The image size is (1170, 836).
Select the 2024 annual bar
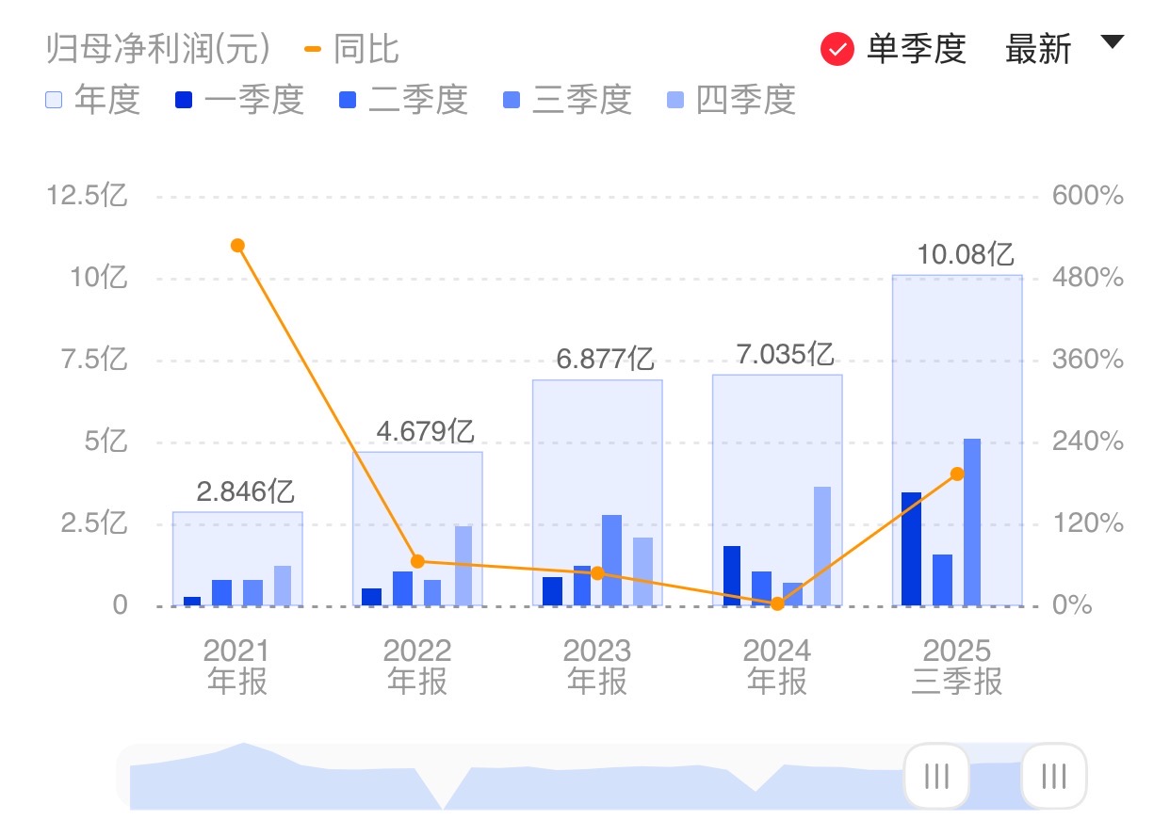tap(777, 490)
